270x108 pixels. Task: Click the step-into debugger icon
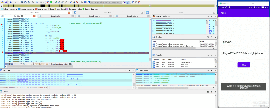pos(124,2)
